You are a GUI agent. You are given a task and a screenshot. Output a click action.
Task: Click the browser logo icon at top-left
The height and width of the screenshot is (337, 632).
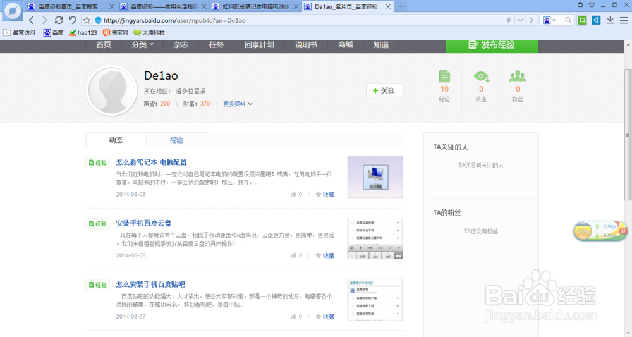click(x=13, y=11)
